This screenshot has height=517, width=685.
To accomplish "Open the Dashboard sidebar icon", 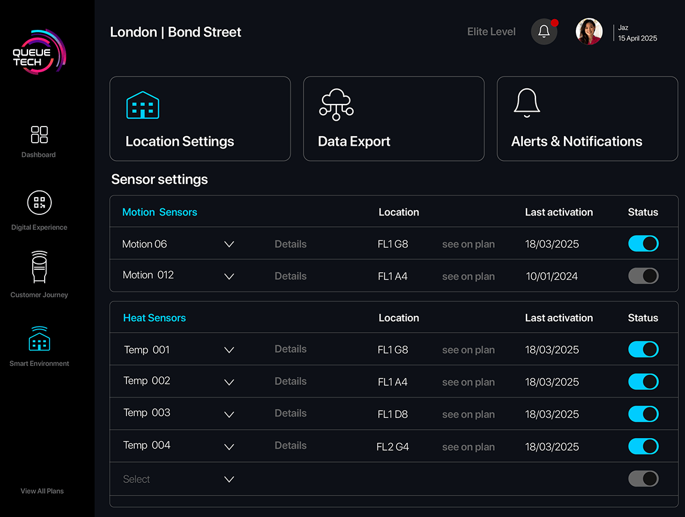I will [39, 134].
